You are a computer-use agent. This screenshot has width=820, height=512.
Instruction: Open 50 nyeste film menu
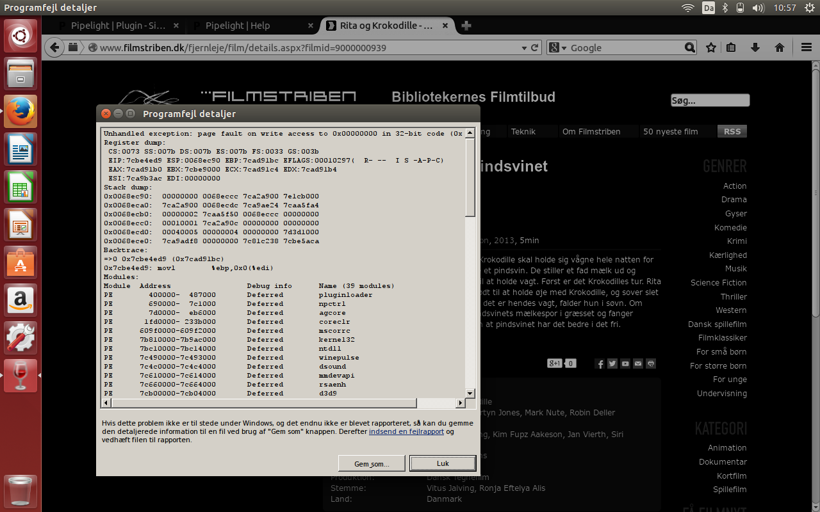tap(671, 131)
